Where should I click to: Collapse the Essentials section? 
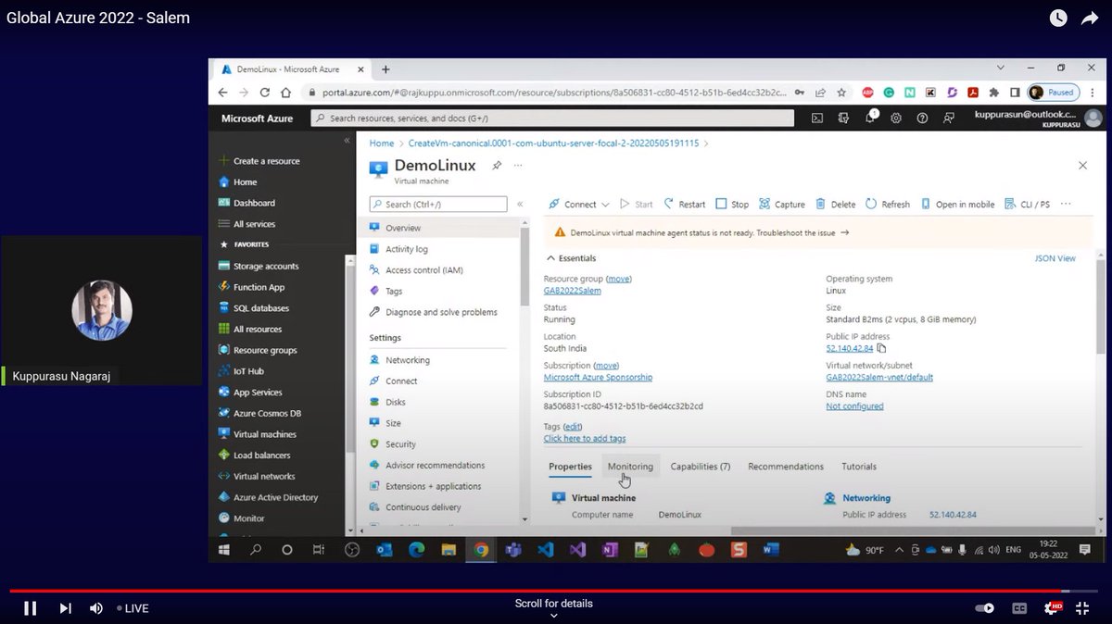point(571,258)
